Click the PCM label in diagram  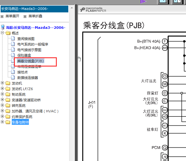click(x=156, y=148)
